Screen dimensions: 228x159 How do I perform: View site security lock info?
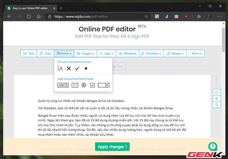click(50, 16)
